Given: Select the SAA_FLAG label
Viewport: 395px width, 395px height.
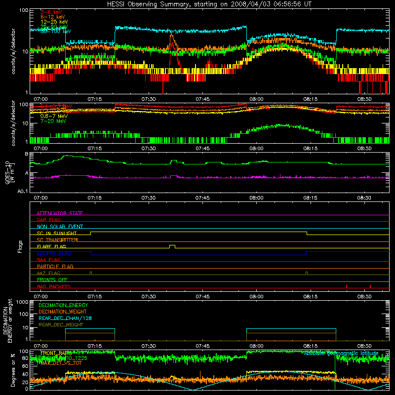Looking at the screenshot, I should point(48,260).
